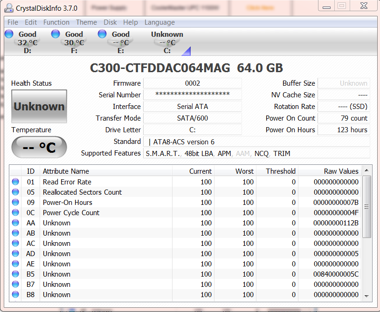Click raw value 00000000004F
The image size is (380, 312).
coord(336,212)
